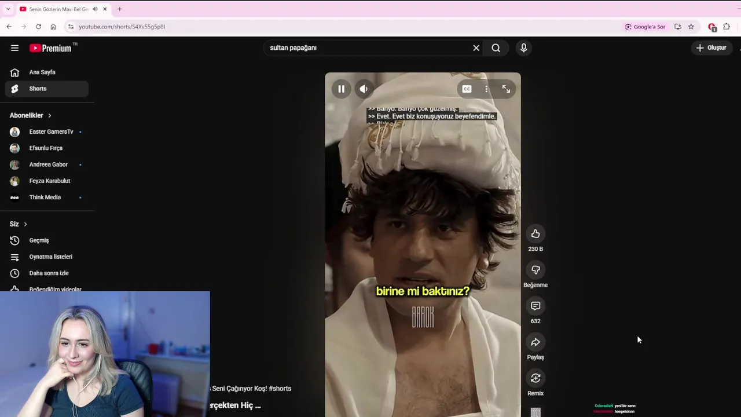The height and width of the screenshot is (417, 741).
Task: Open the YouTube hamburger guide menu
Action: (x=14, y=48)
